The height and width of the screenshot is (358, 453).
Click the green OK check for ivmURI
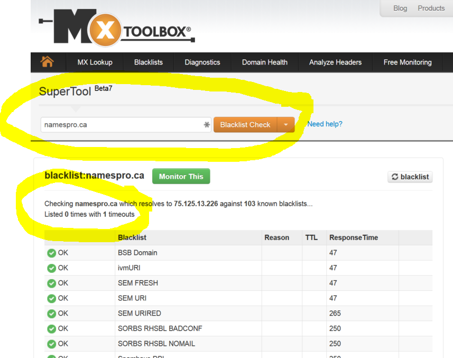point(51,268)
